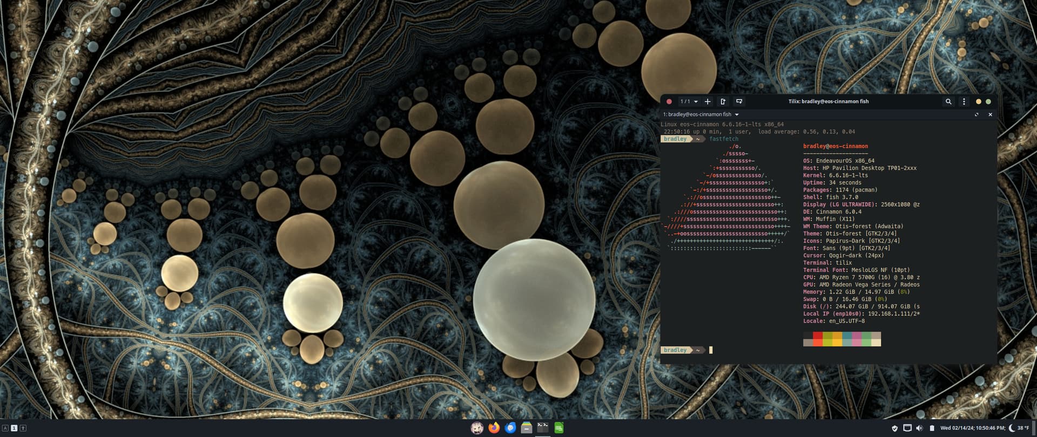The image size is (1037, 437).
Task: Click the 'Kernel: 6.6.16-1-lts' line
Action: tap(836, 175)
